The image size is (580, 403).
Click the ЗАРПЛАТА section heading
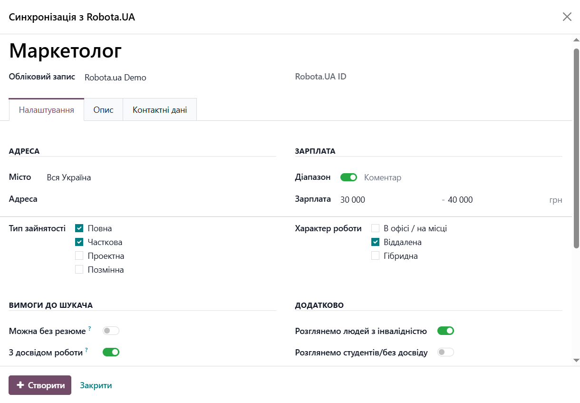pyautogui.click(x=315, y=151)
